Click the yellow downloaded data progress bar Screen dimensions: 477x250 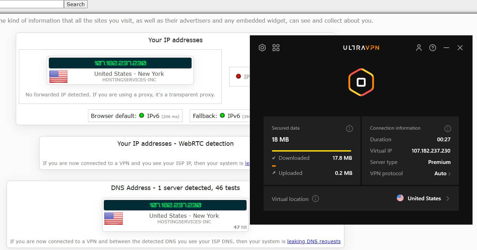pyautogui.click(x=311, y=151)
